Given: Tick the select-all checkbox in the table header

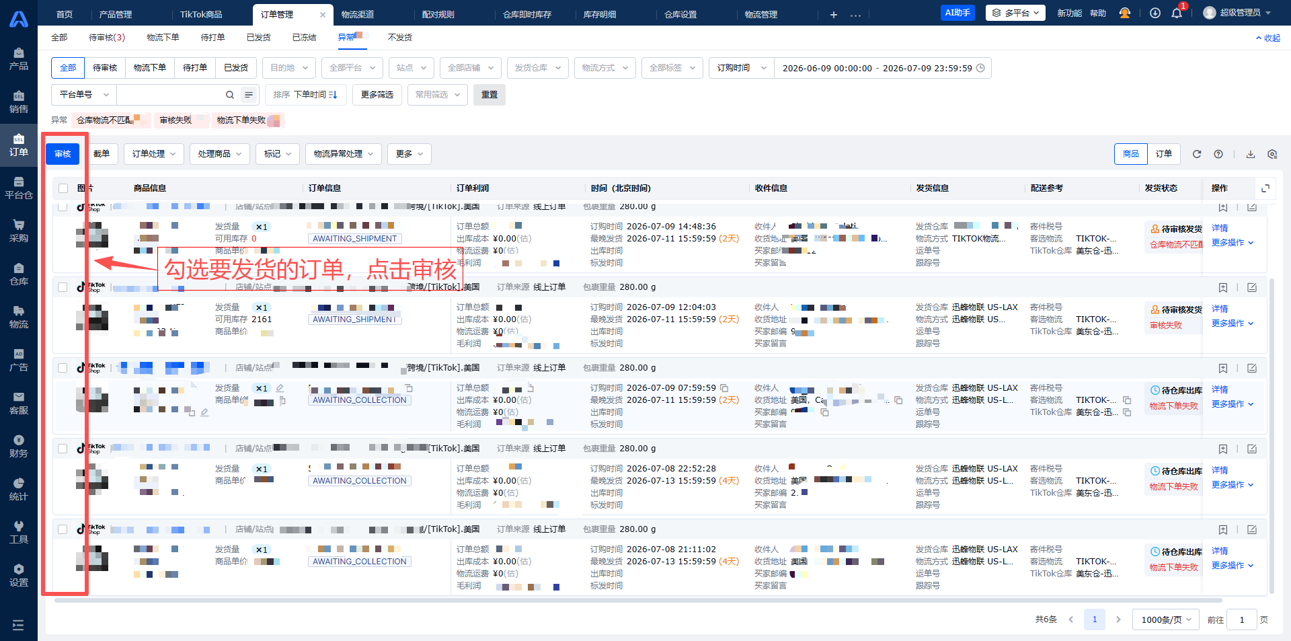Looking at the screenshot, I should [63, 188].
